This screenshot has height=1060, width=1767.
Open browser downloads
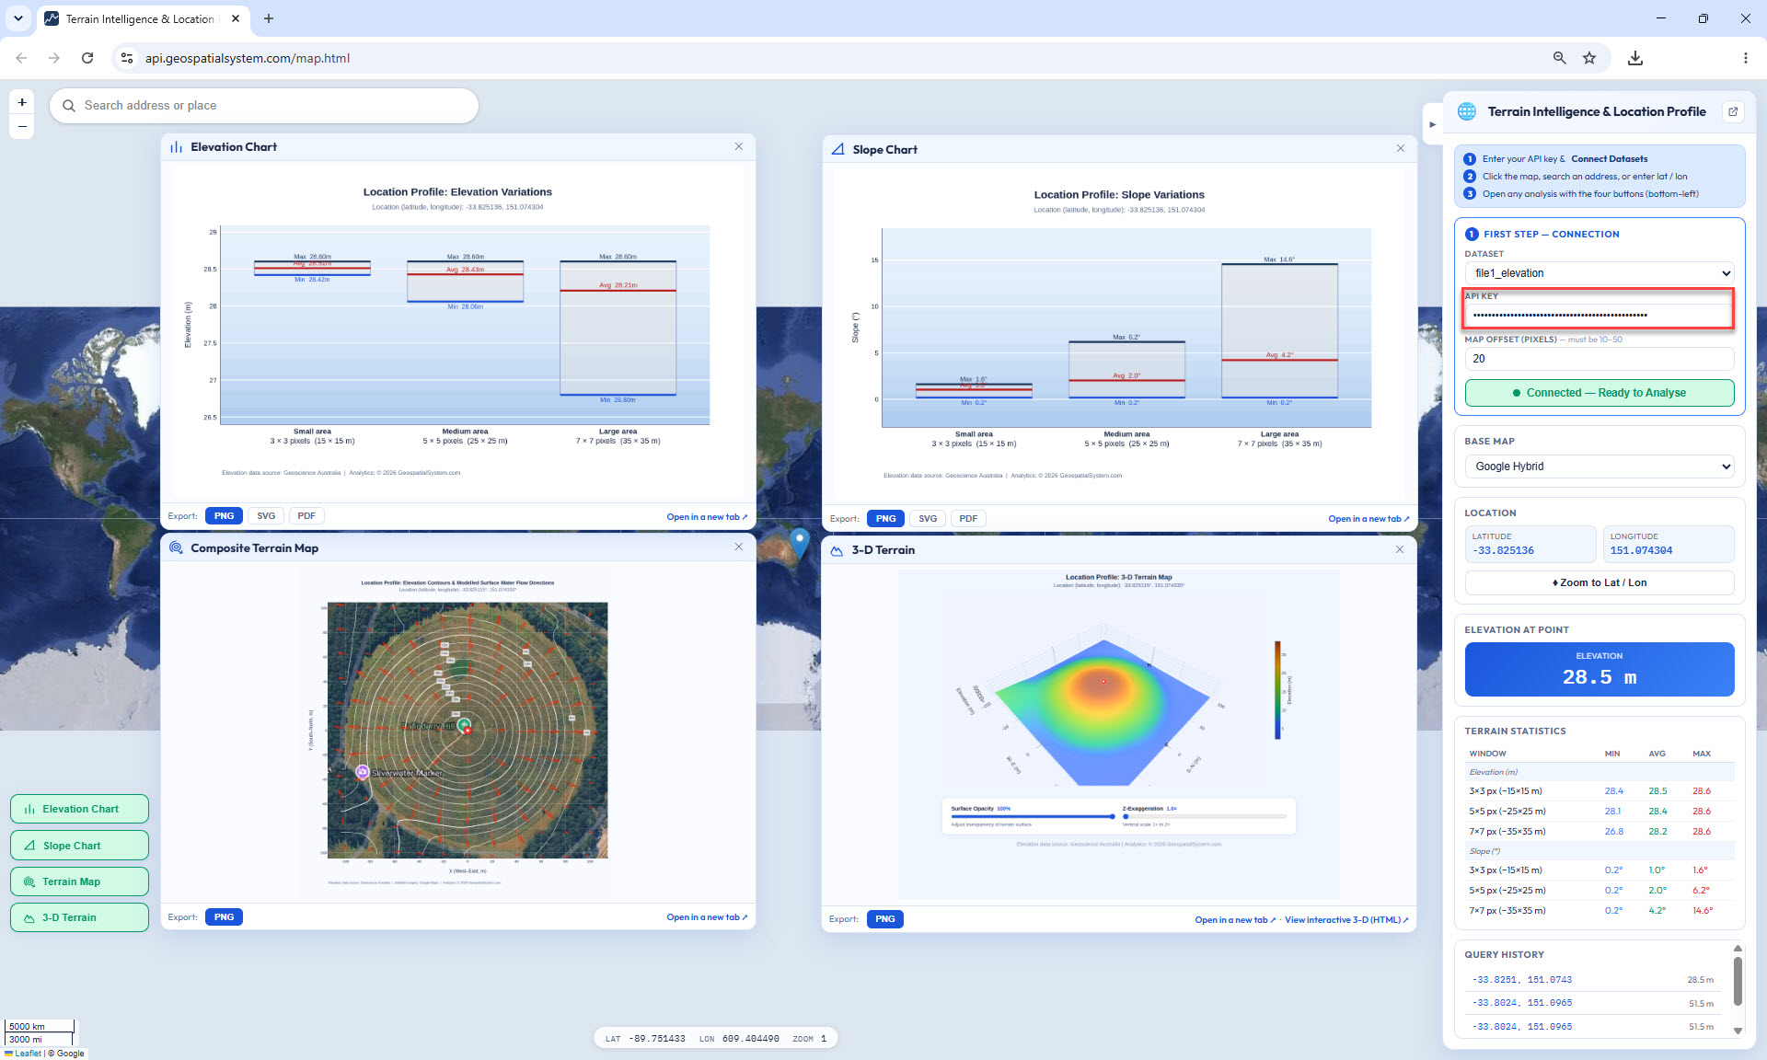[x=1635, y=58]
